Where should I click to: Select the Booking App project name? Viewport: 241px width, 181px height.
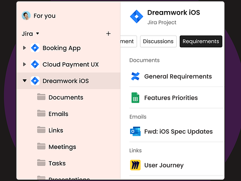pyautogui.click(x=62, y=48)
